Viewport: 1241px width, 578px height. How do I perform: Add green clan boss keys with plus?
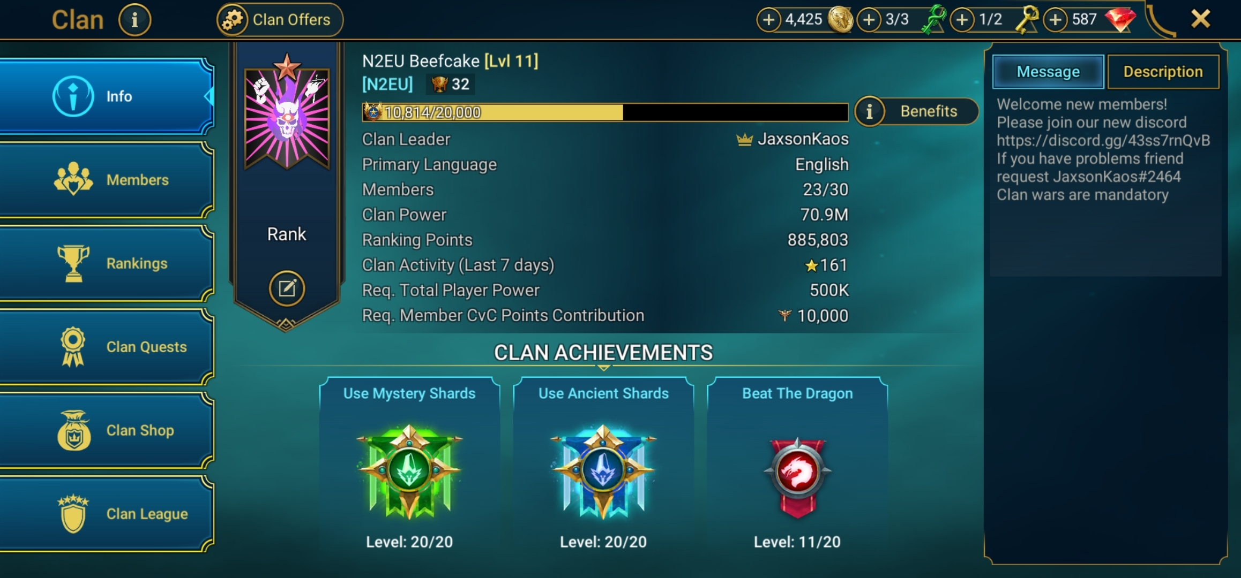869,20
